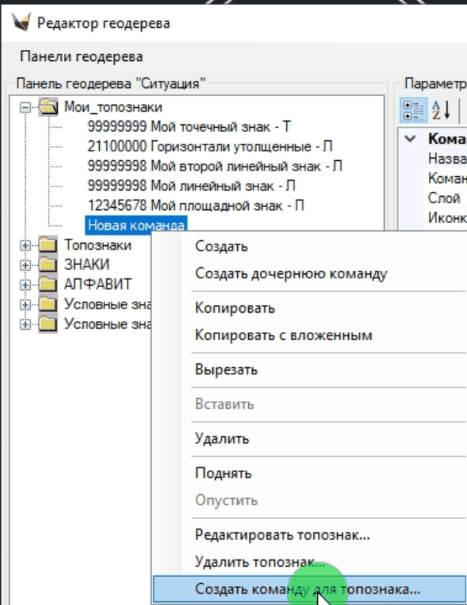The width and height of the screenshot is (467, 605).
Task: Expand the ЗНАКИ tree node
Action: (x=26, y=264)
